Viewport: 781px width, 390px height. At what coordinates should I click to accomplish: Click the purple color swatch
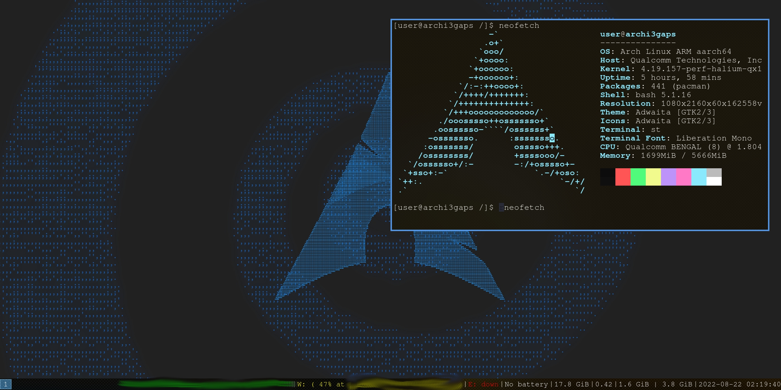(x=668, y=177)
